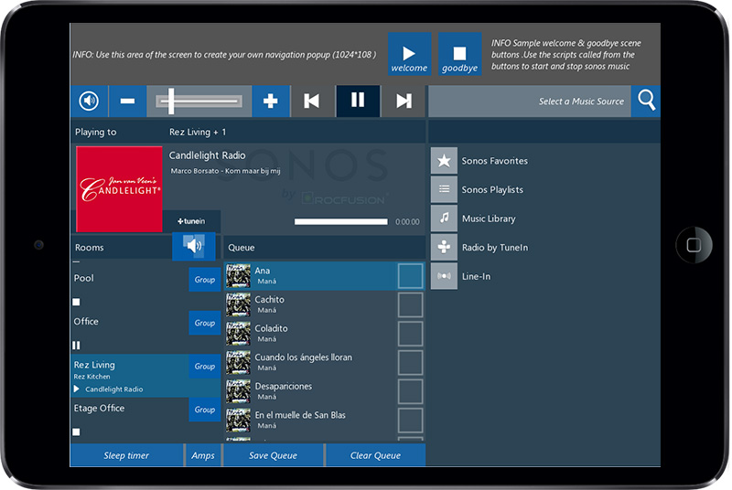732x490 pixels.
Task: Decrease volume with the minus button
Action: click(x=127, y=101)
